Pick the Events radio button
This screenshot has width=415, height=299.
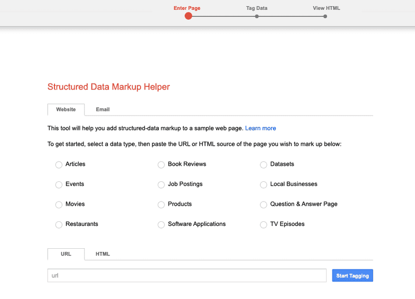59,184
